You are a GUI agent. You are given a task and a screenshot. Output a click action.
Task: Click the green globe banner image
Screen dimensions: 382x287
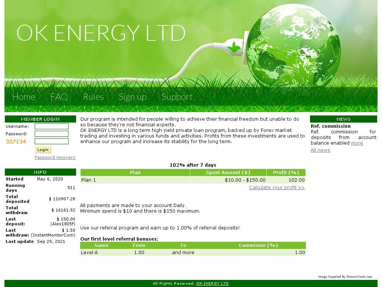coord(293,45)
